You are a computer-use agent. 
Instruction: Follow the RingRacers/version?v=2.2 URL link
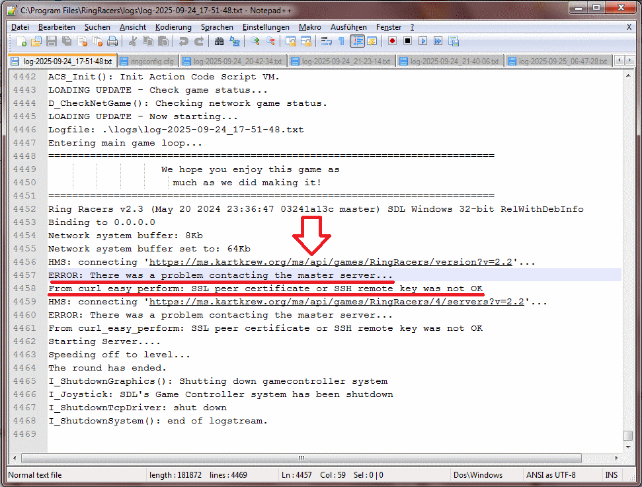[331, 262]
